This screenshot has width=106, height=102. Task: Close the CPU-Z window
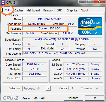click(x=99, y=2)
